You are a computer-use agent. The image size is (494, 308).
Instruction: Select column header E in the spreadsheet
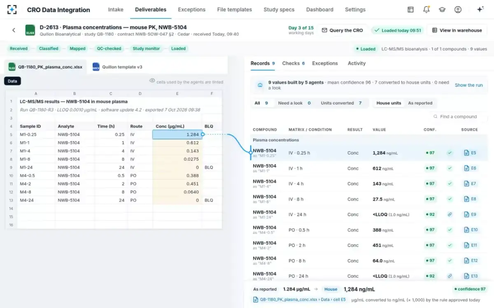(x=177, y=94)
